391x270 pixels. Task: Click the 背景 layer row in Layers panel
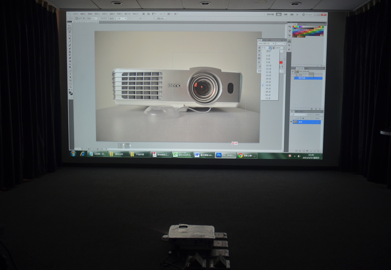(307, 122)
